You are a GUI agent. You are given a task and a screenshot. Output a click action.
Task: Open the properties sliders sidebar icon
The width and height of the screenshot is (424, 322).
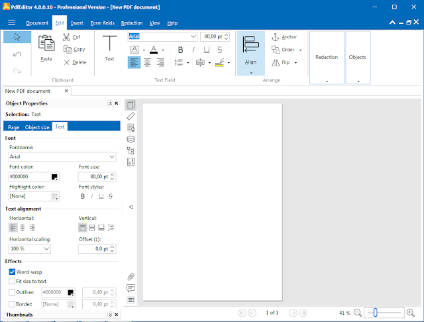(131, 162)
